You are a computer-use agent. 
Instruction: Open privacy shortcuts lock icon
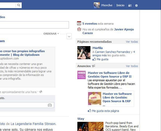(x=130, y=6)
